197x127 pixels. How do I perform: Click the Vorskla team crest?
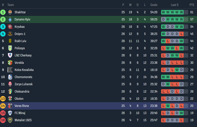pyautogui.click(x=10, y=63)
